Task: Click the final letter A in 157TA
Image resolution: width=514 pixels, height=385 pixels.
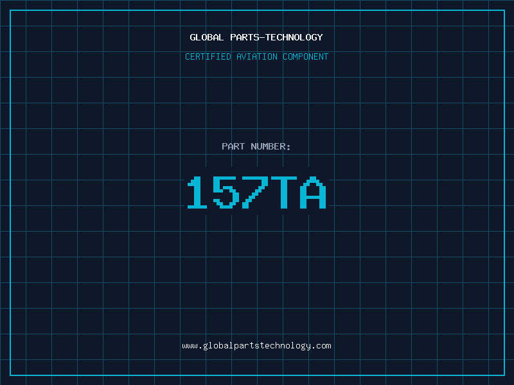Action: [313, 193]
